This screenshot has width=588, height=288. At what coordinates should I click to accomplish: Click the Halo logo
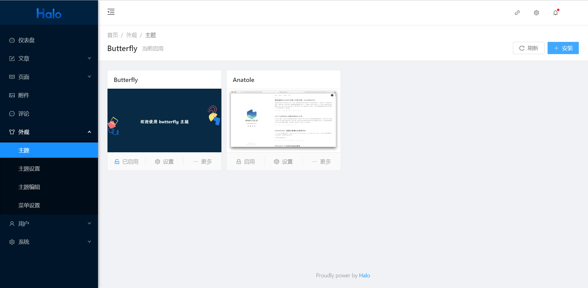tap(49, 13)
